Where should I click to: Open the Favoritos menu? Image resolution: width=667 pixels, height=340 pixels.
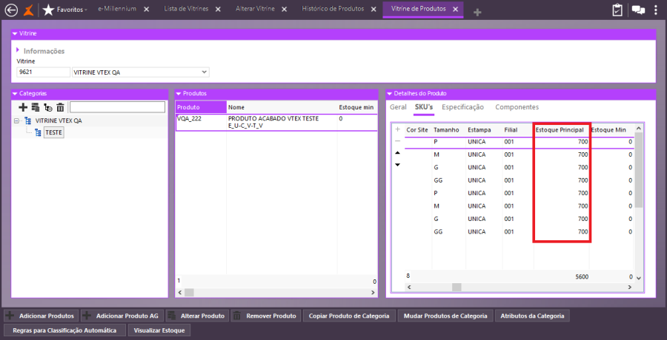click(71, 10)
